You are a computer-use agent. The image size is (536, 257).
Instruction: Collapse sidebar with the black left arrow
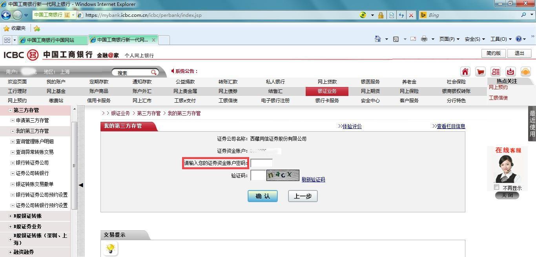pyautogui.click(x=81, y=185)
